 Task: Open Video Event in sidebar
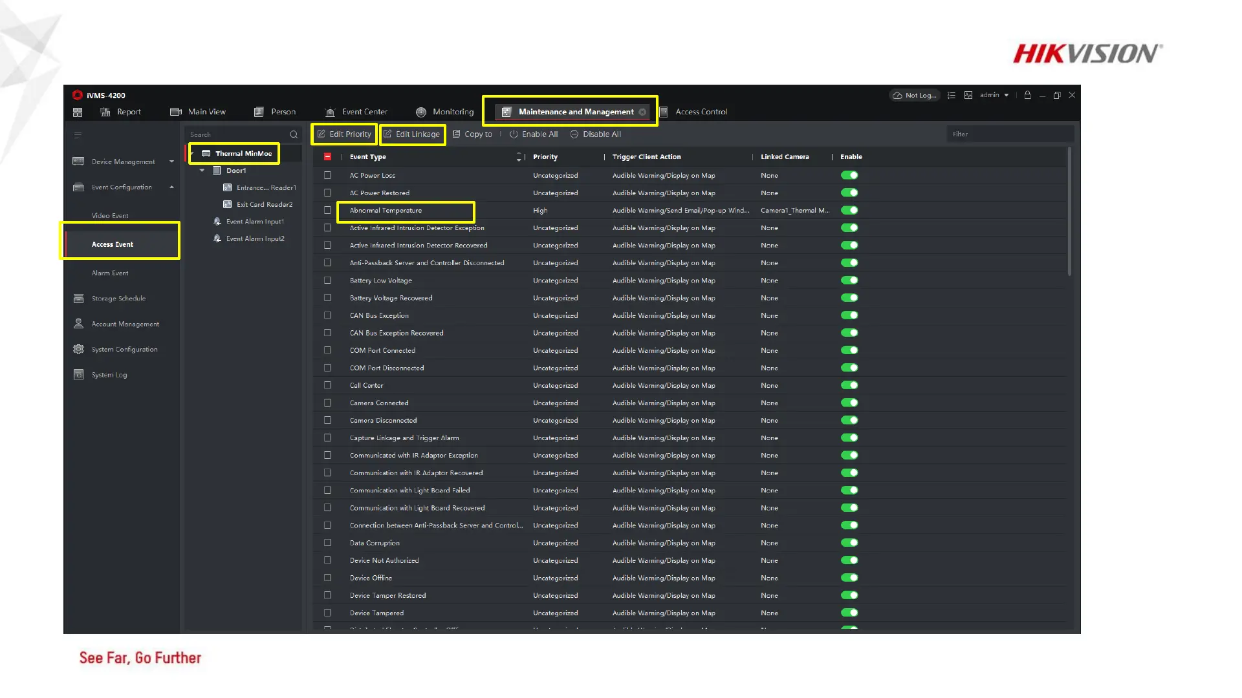click(110, 216)
